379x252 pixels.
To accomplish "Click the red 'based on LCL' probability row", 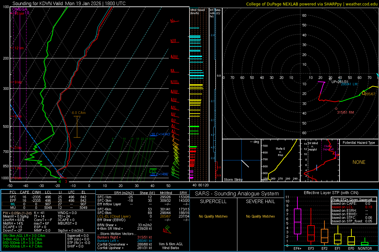I will 352,207.
